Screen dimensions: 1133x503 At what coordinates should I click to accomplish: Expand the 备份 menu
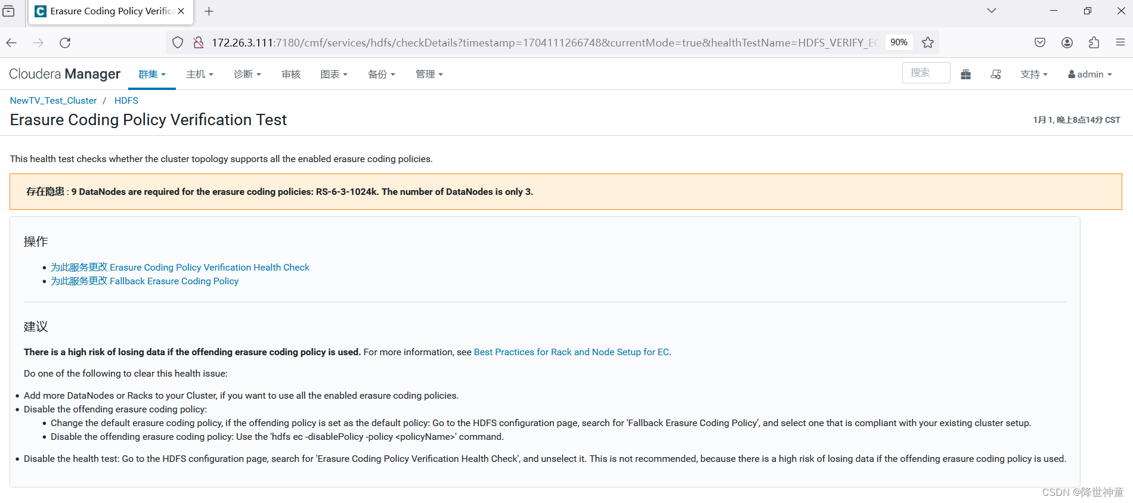click(x=382, y=74)
